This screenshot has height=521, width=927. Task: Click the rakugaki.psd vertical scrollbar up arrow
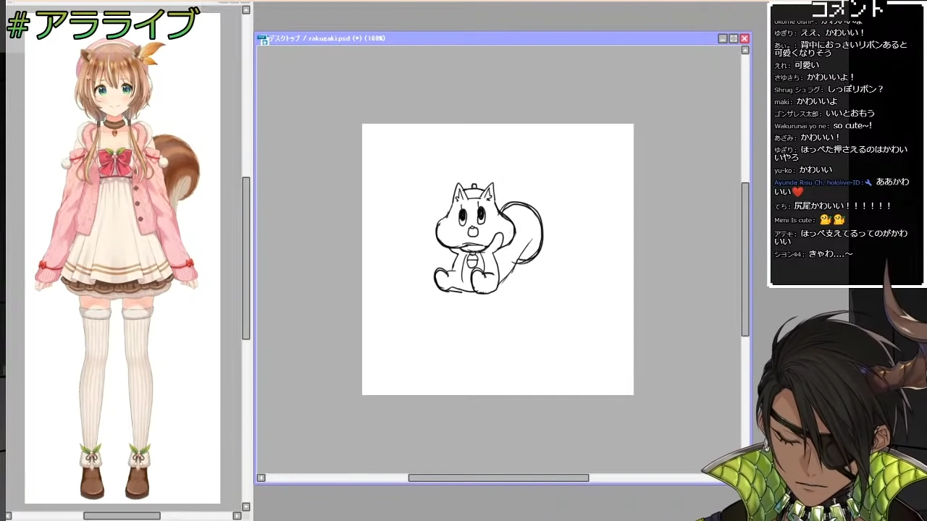745,51
